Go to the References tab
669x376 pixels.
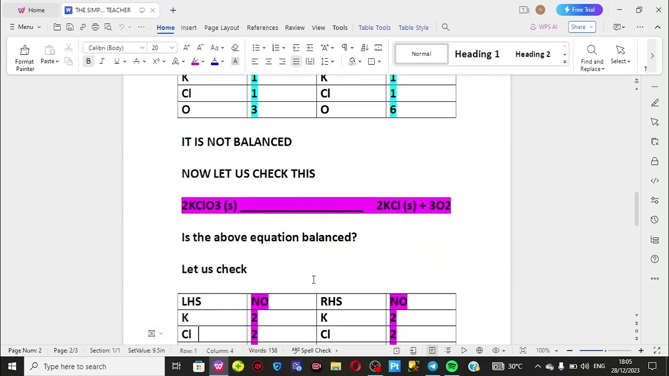pos(262,27)
